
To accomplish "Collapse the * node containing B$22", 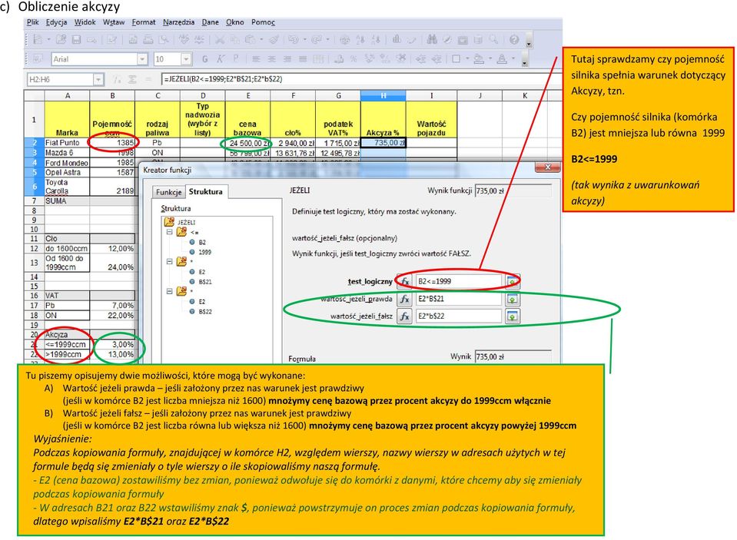I will [170, 291].
